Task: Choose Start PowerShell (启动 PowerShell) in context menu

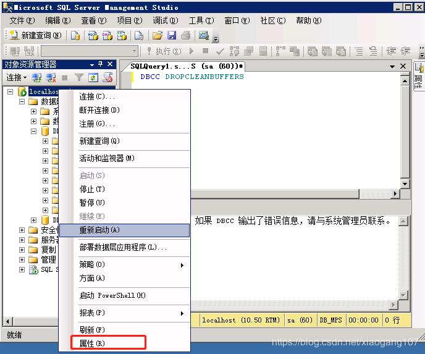Action: (125, 295)
